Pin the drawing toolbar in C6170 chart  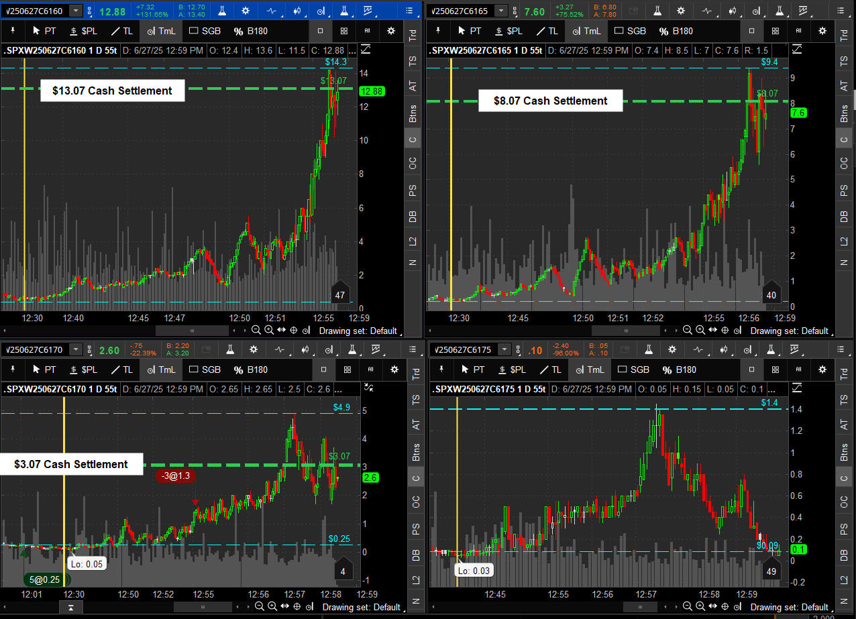13,370
